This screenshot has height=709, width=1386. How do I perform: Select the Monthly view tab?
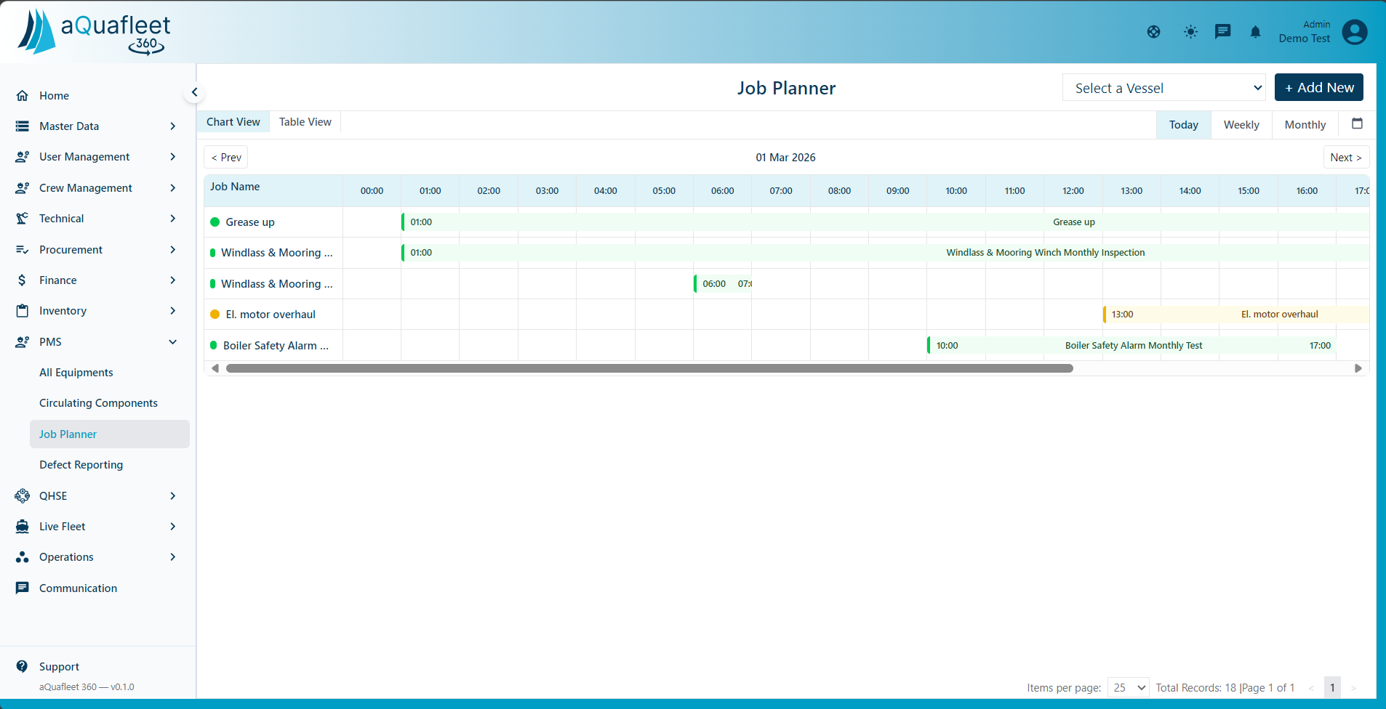pyautogui.click(x=1304, y=124)
